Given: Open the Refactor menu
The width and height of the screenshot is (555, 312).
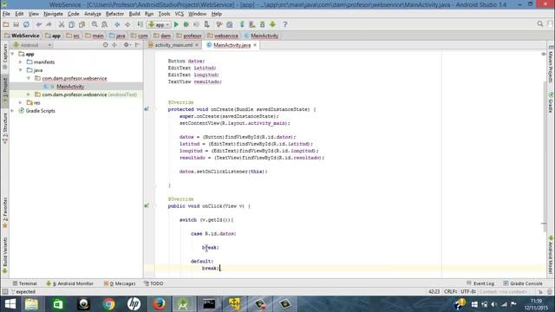Looking at the screenshot, I should point(114,14).
